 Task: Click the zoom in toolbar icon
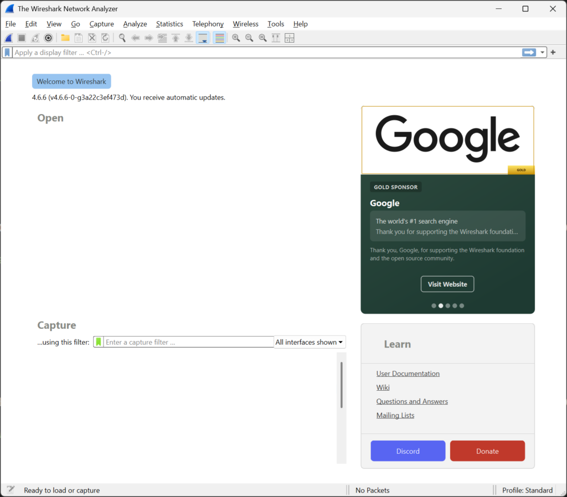236,38
